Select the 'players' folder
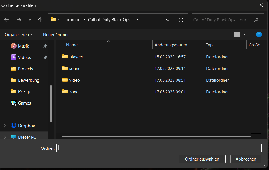 76,57
